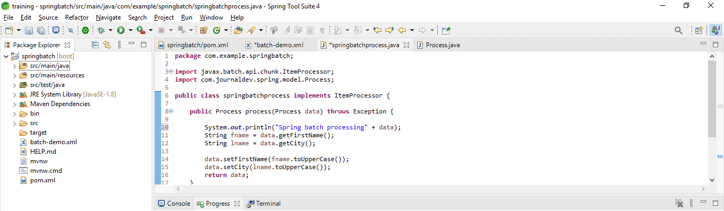Close the *springbatchprocess.java editor tab
This screenshot has height=211, width=724.
407,45
